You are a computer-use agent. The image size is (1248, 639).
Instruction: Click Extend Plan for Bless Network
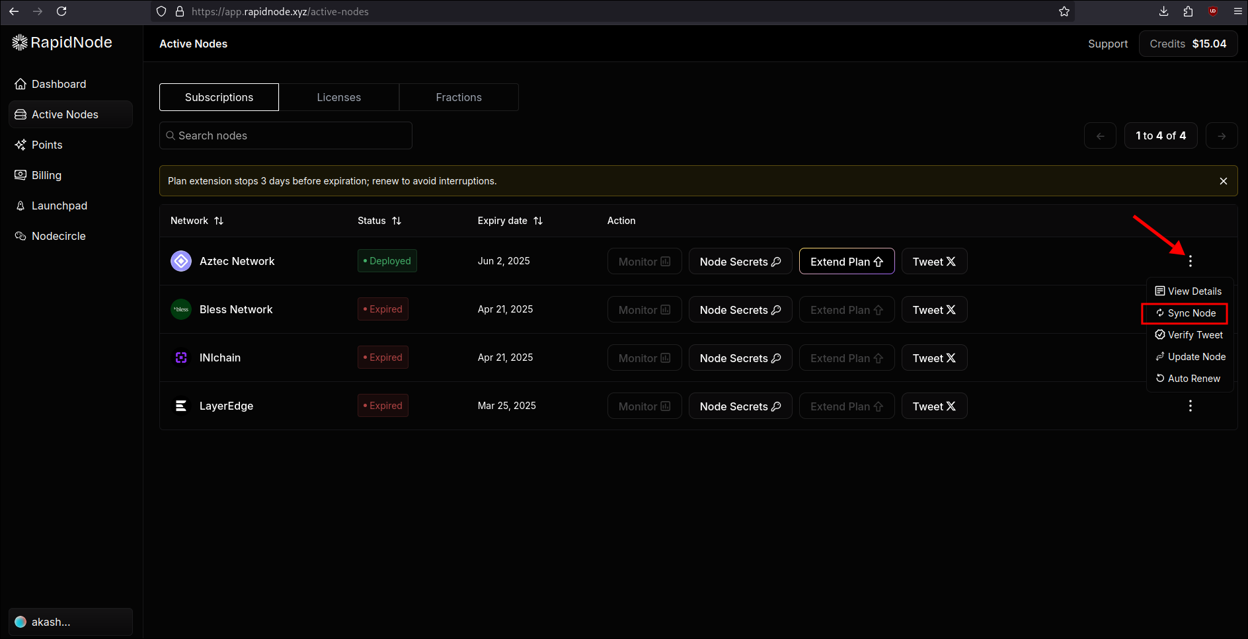pos(847,309)
